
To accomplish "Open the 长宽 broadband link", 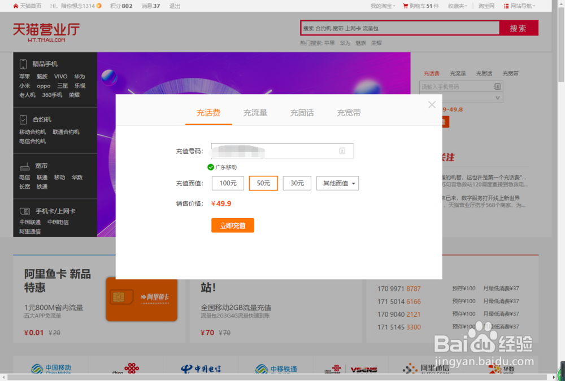I will pyautogui.click(x=24, y=187).
